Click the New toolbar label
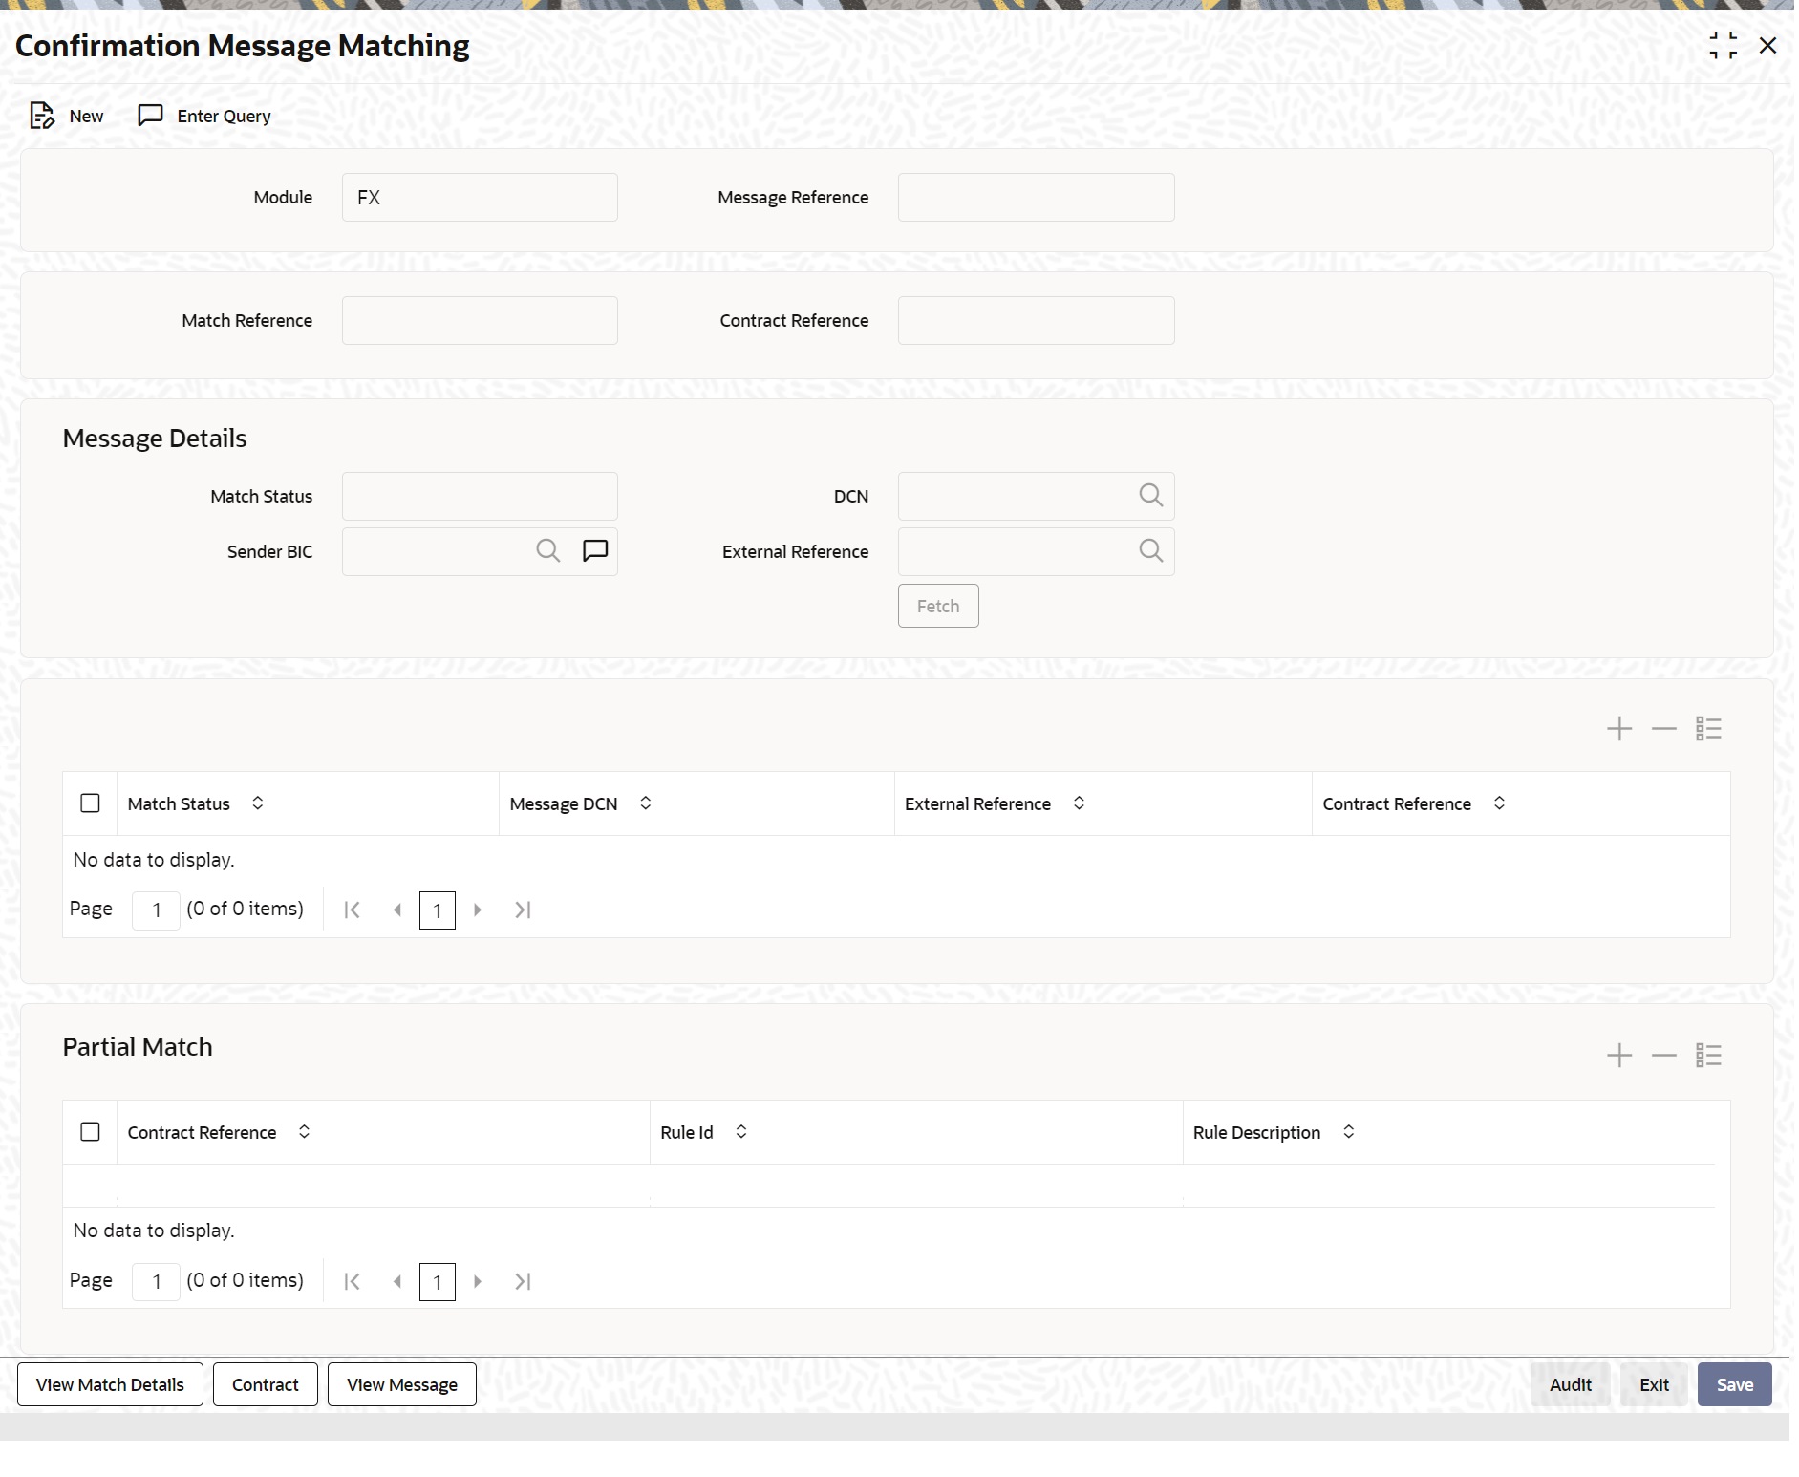The image size is (1799, 1477). pos(86,116)
